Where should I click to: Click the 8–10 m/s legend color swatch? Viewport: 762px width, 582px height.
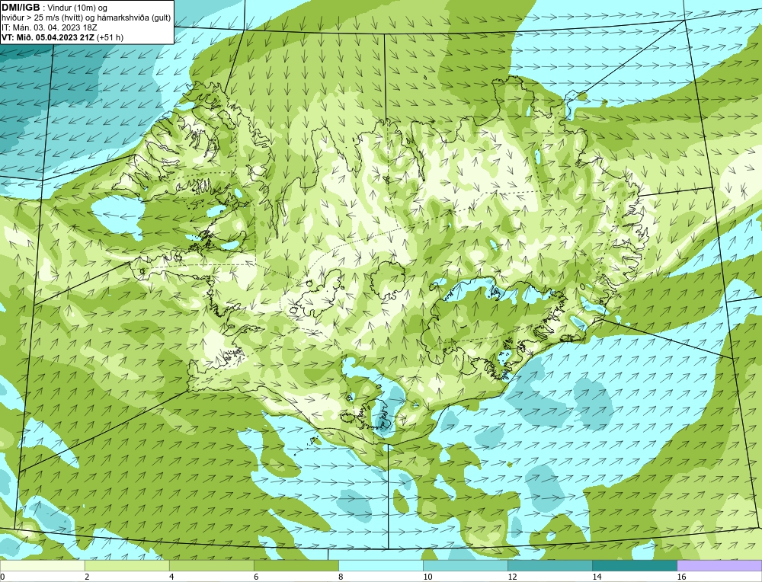381,565
